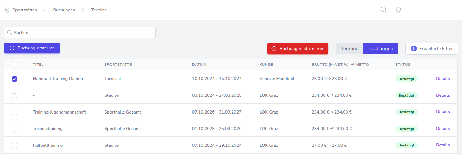The image size is (462, 155).
Task: Open Details for Training Jugendmannschaft
Action: point(443,112)
